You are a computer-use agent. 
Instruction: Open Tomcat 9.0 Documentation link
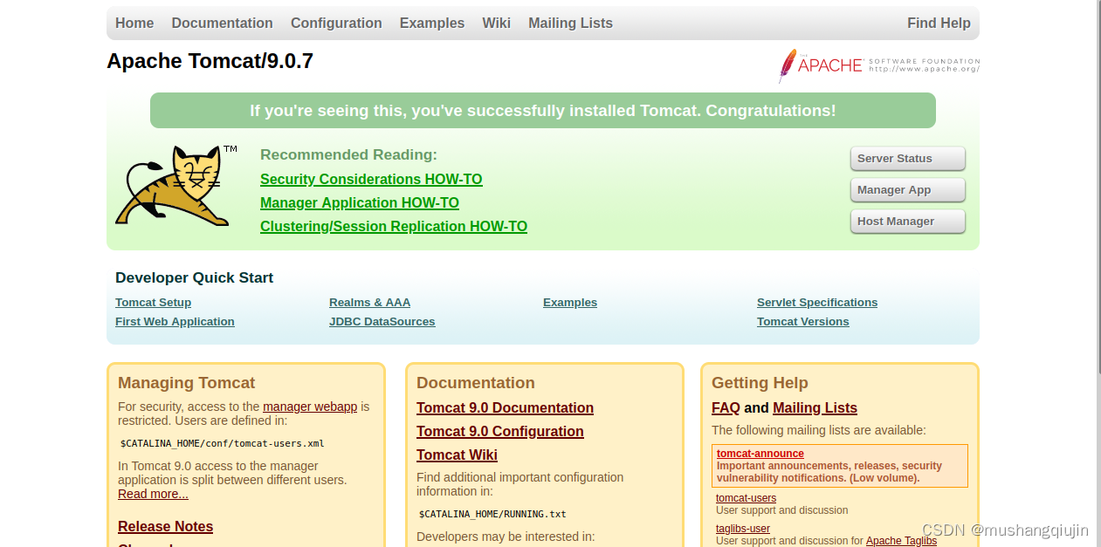point(505,407)
